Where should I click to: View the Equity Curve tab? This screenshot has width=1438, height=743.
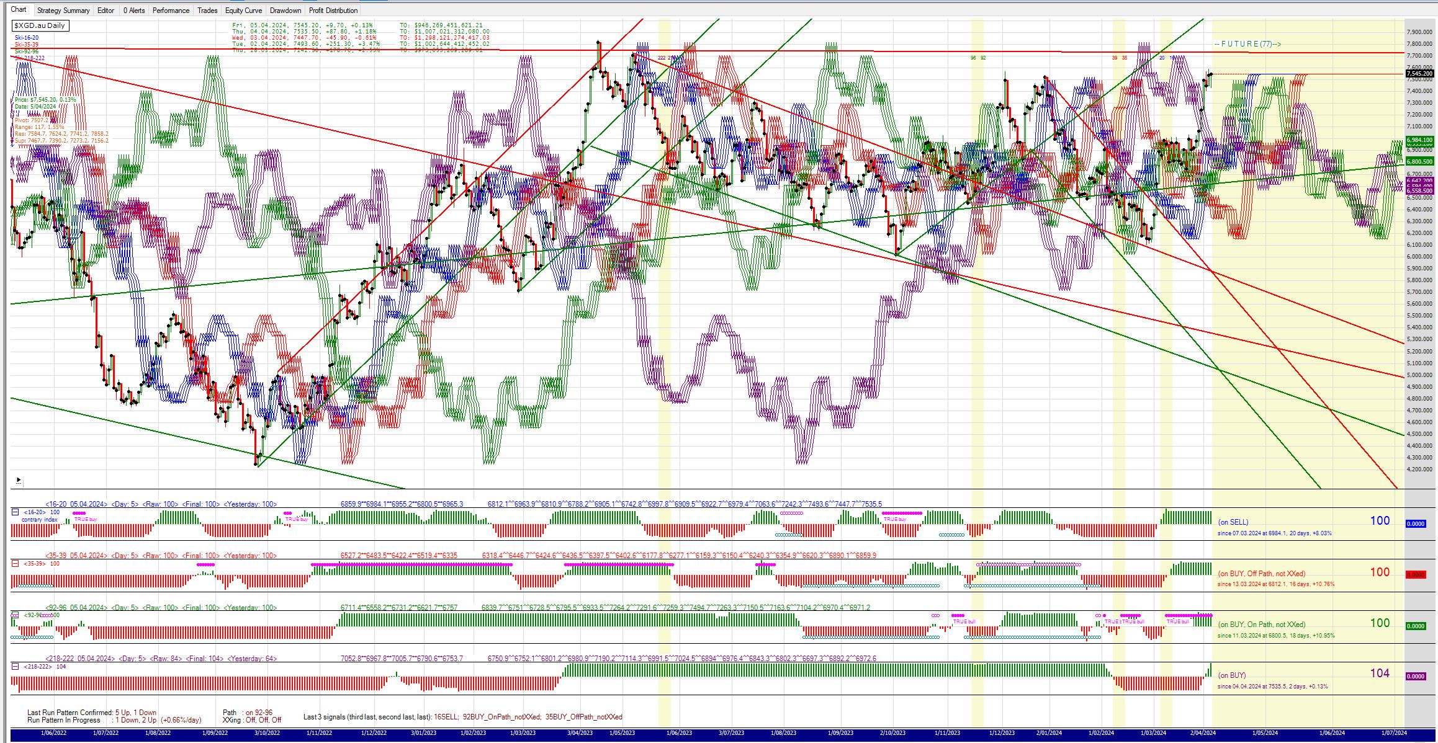[x=243, y=11]
